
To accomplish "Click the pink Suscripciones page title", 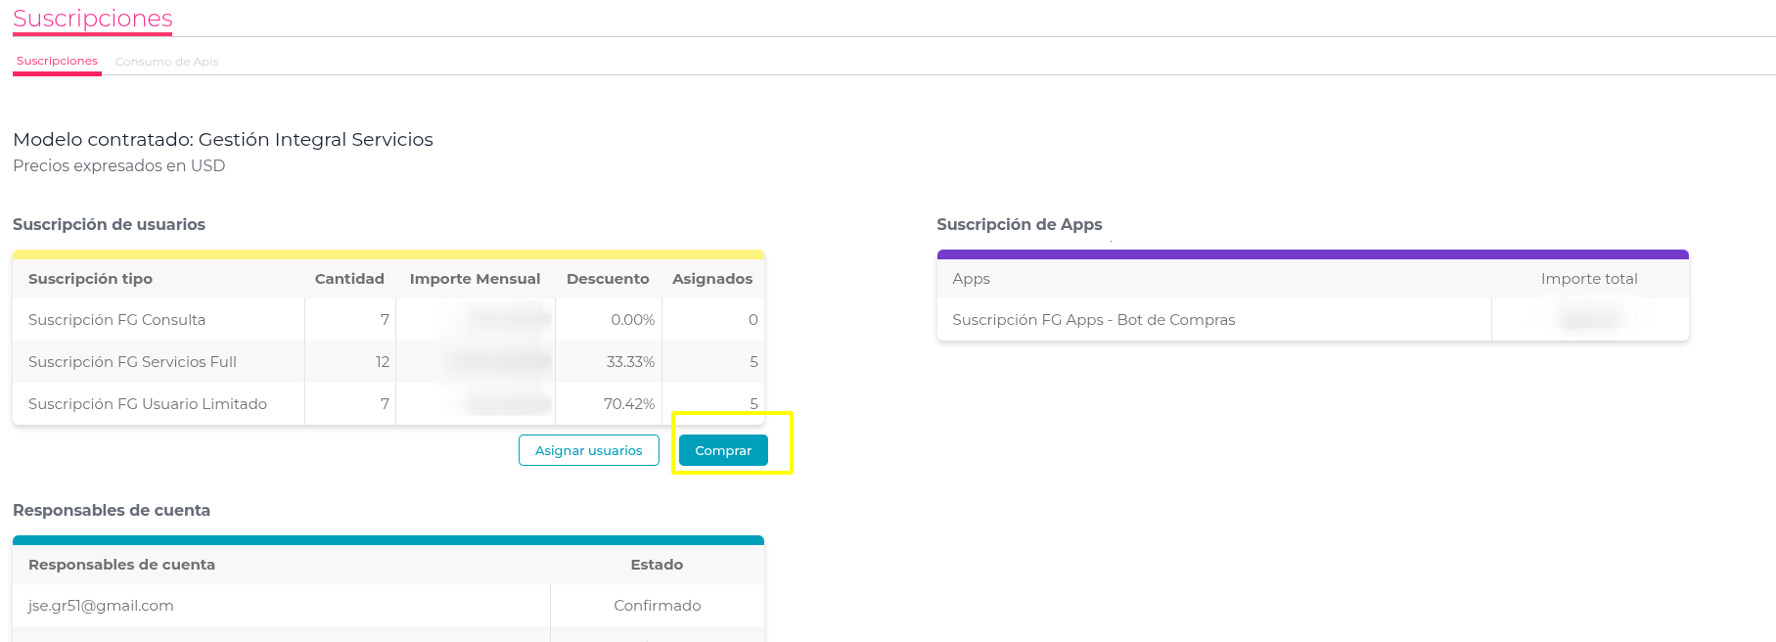I will coord(93,19).
